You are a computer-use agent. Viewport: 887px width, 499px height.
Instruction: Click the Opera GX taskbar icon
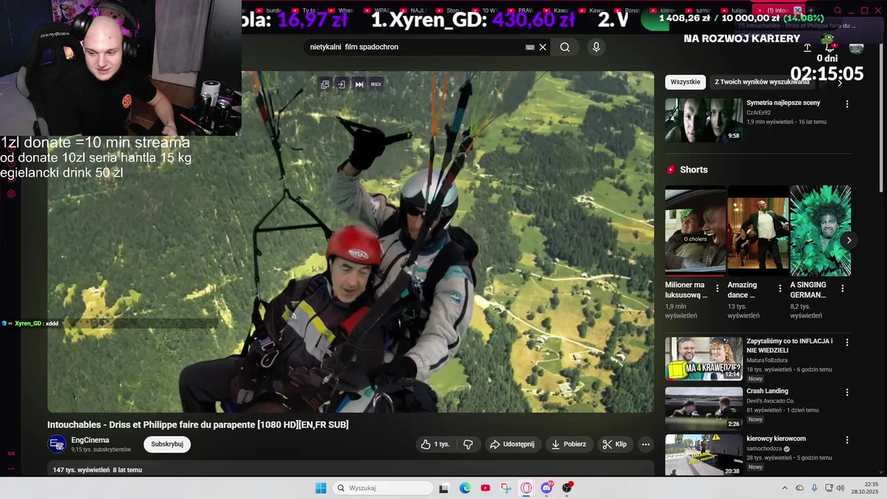526,488
